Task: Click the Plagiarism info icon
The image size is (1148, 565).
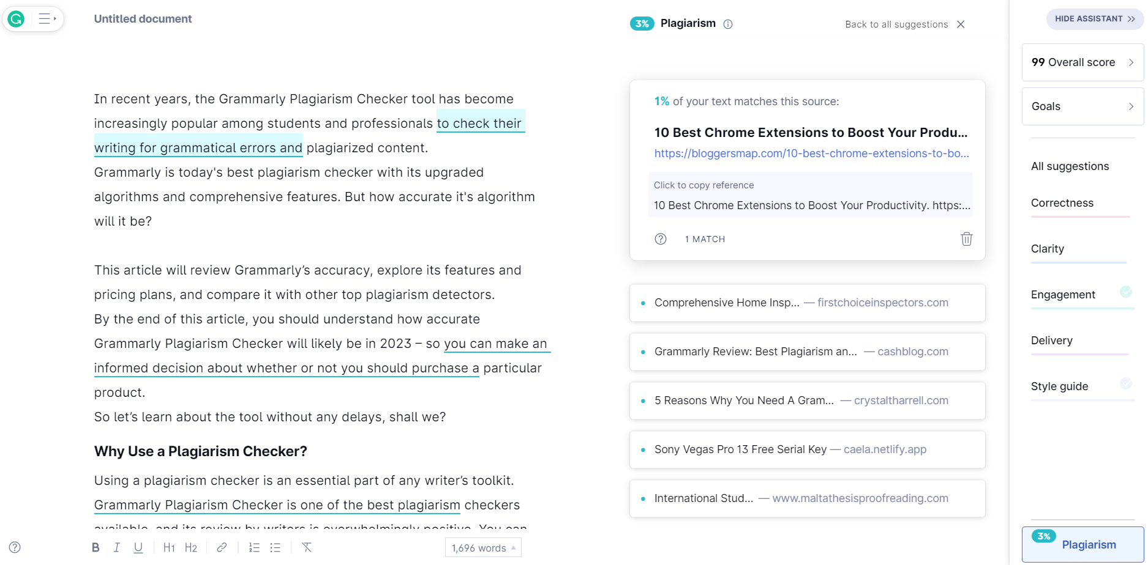Action: point(728,24)
